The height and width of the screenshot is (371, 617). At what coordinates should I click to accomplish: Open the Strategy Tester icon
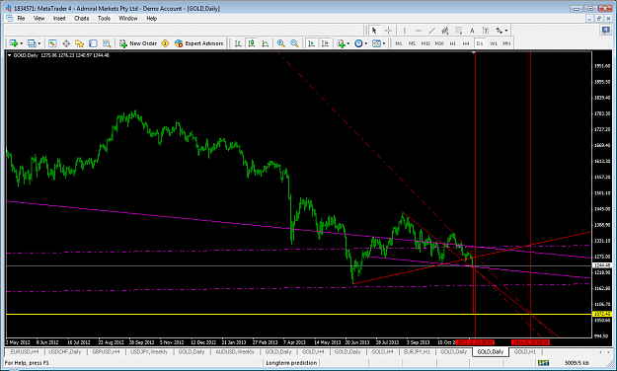point(107,43)
